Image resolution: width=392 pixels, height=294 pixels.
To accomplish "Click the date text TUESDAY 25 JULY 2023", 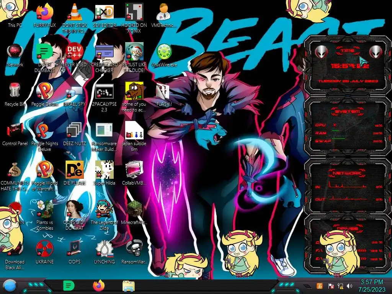I will tap(348, 81).
